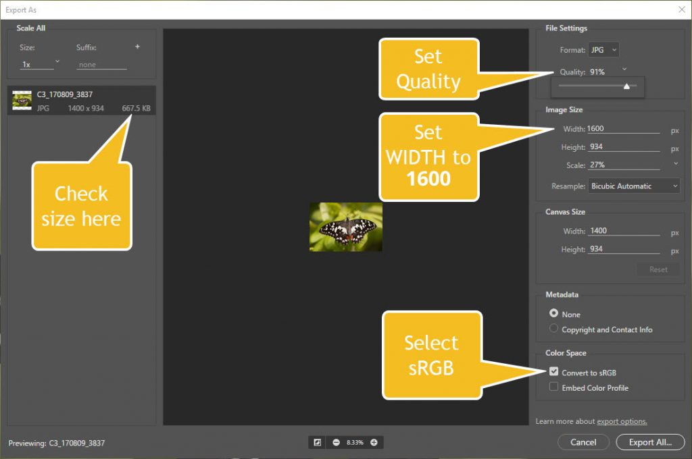
Task: Choose Copyright and Contact Info option
Action: pyautogui.click(x=554, y=329)
